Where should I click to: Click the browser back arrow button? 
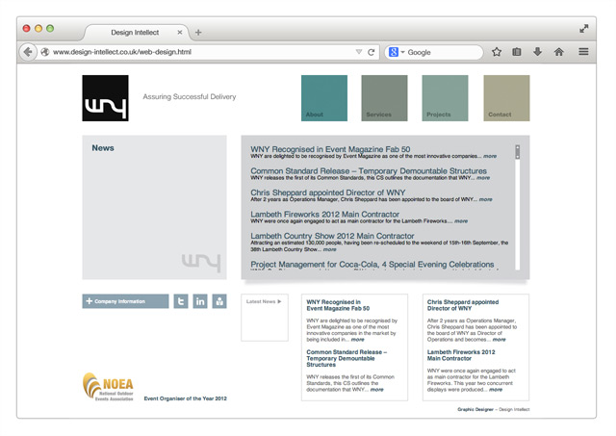[x=28, y=52]
